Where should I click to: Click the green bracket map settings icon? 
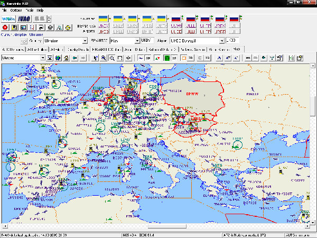tap(291, 58)
